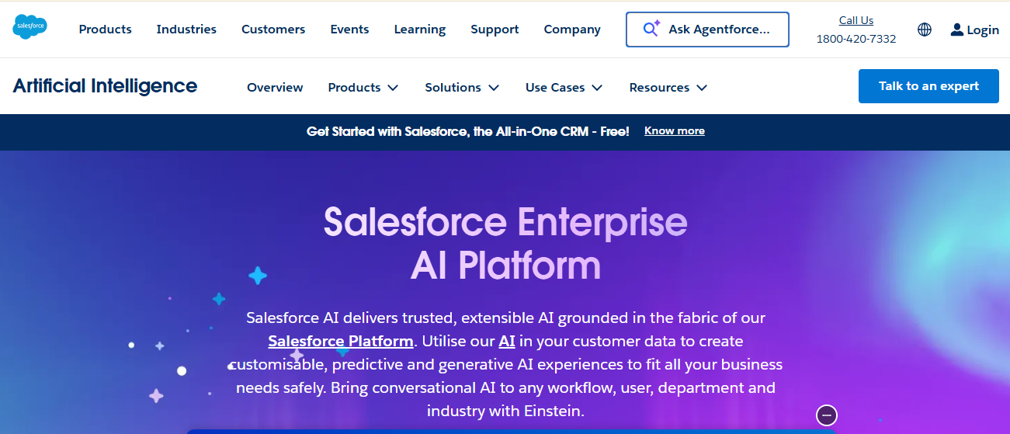Focus the Ask Agentforce search box
Viewport: 1010px width, 434px height.
(x=707, y=30)
